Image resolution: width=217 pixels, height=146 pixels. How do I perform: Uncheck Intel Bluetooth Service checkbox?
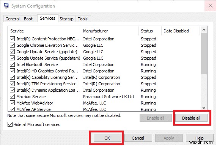[x=12, y=65]
